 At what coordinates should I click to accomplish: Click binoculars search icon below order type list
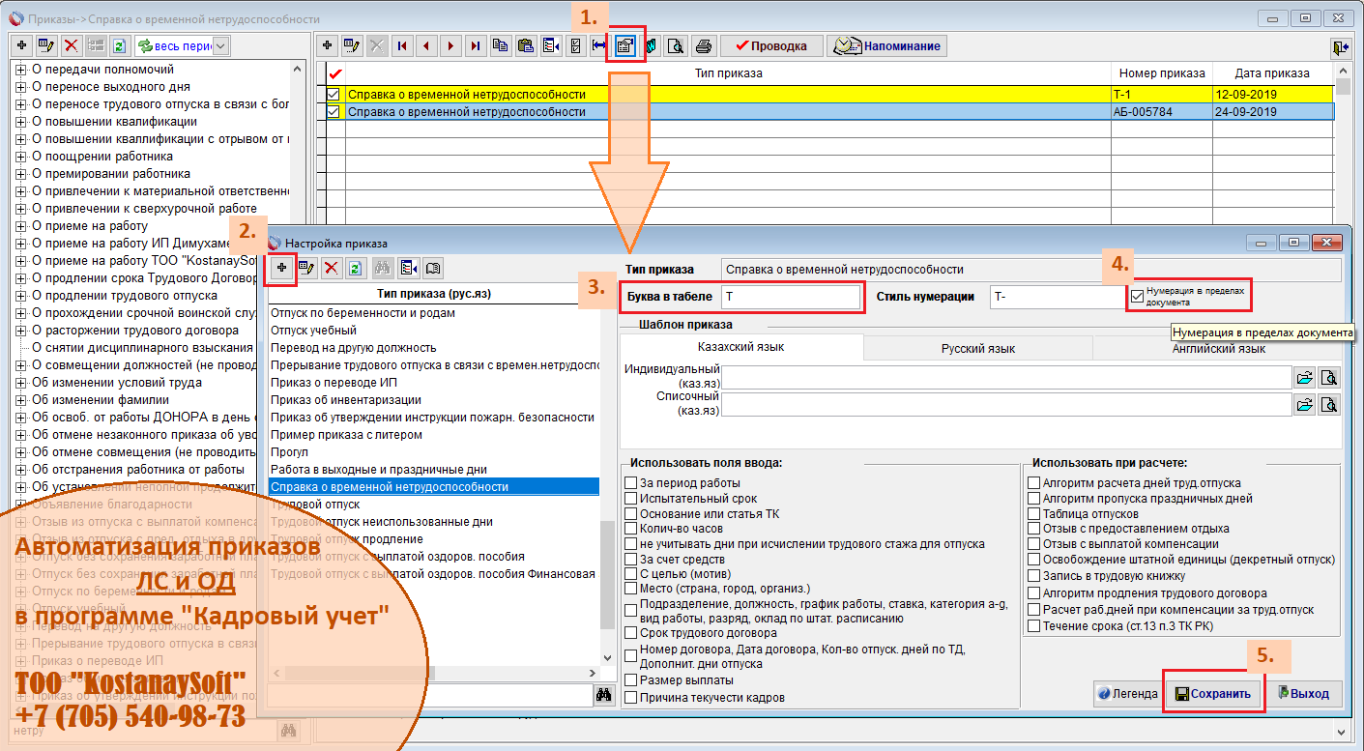604,695
